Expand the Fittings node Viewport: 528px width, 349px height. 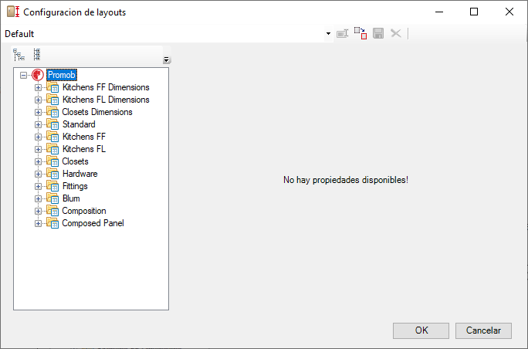[38, 186]
